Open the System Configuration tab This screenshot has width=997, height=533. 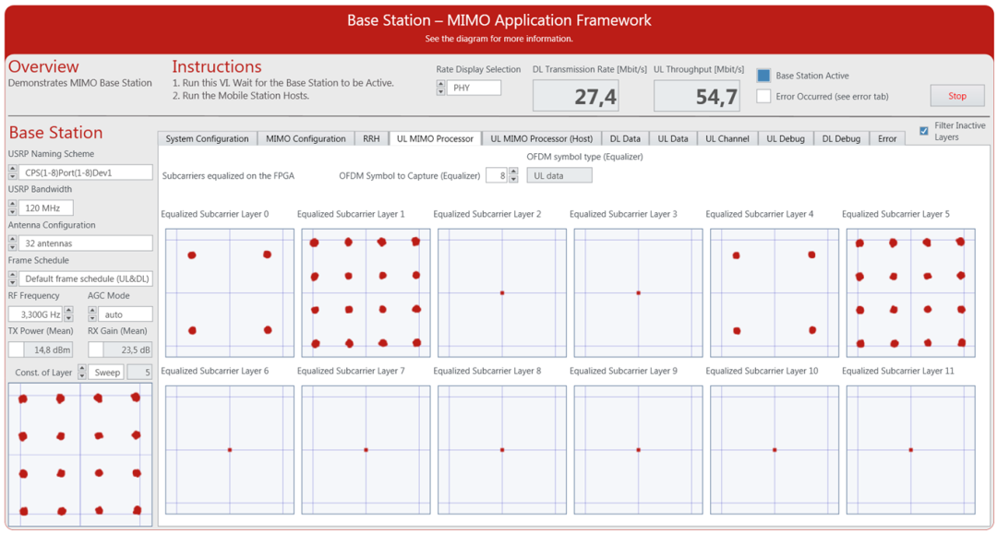pyautogui.click(x=208, y=139)
